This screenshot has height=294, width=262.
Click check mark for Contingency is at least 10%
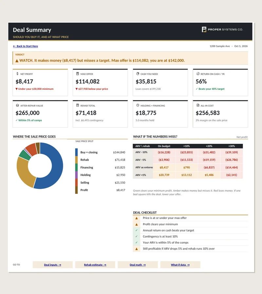(x=137, y=236)
